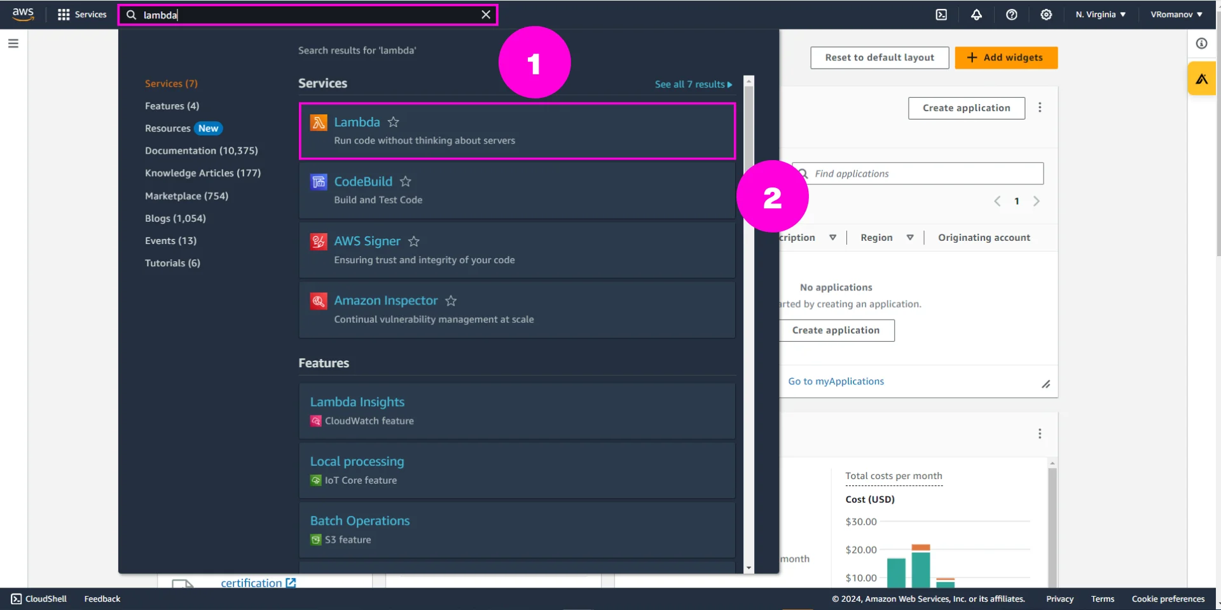Screen dimensions: 1221x610
Task: Favorite CodeBuild with its star
Action: [x=406, y=181]
